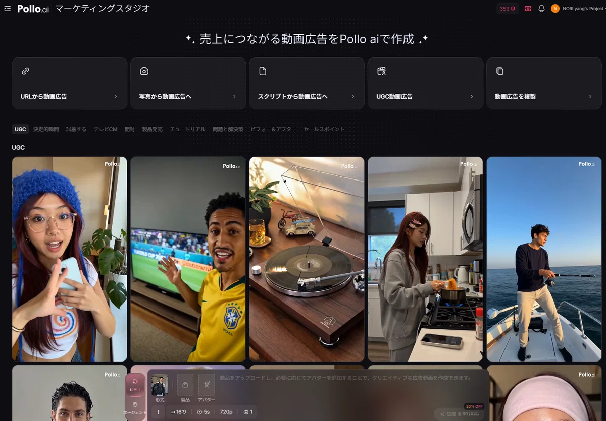Open the 353 credits balance badge
Viewport: 606px width, 421px height.
click(508, 9)
